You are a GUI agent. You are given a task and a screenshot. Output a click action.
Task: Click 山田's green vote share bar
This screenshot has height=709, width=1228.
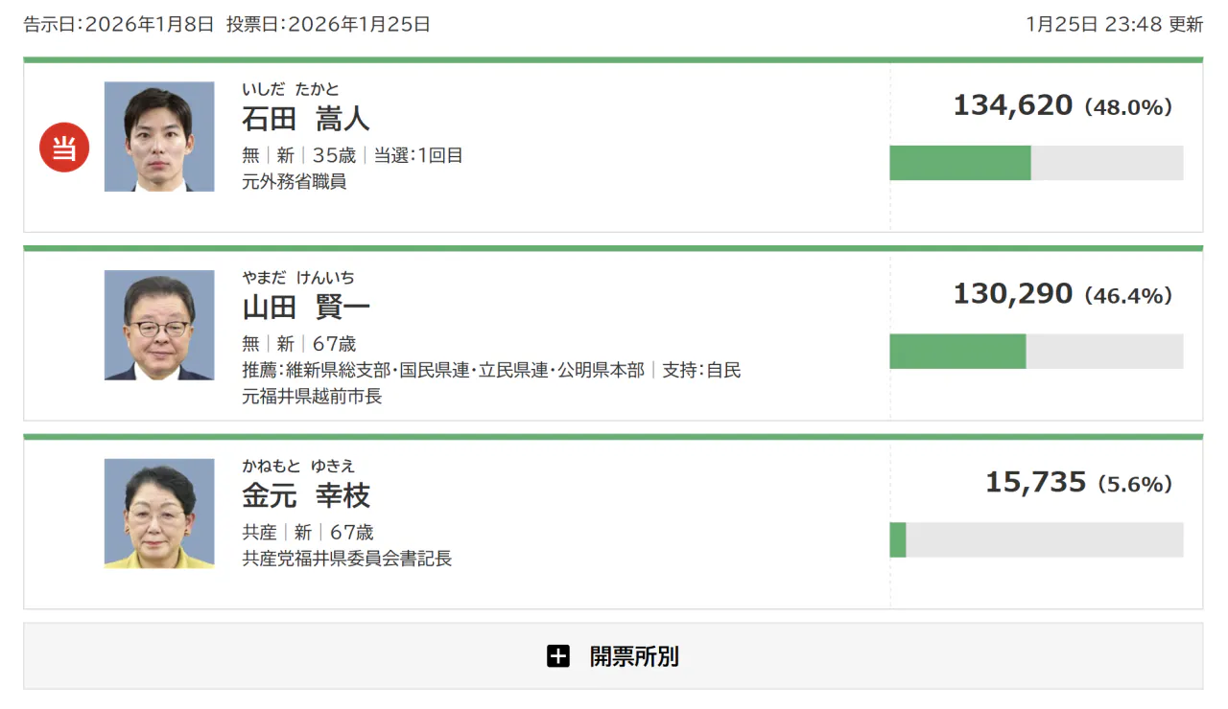[x=957, y=352]
